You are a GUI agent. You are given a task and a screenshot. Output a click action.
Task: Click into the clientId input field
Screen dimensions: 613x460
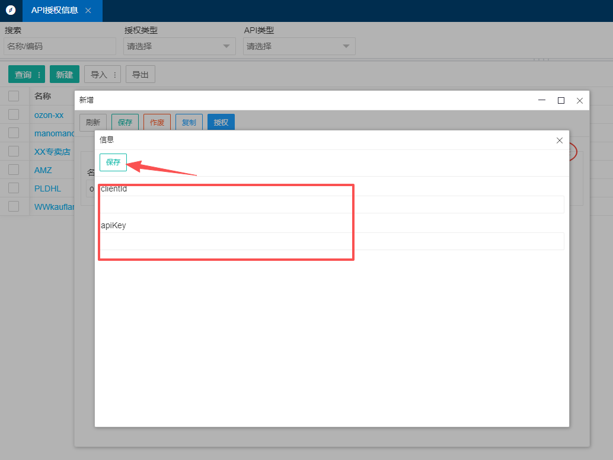click(x=332, y=205)
